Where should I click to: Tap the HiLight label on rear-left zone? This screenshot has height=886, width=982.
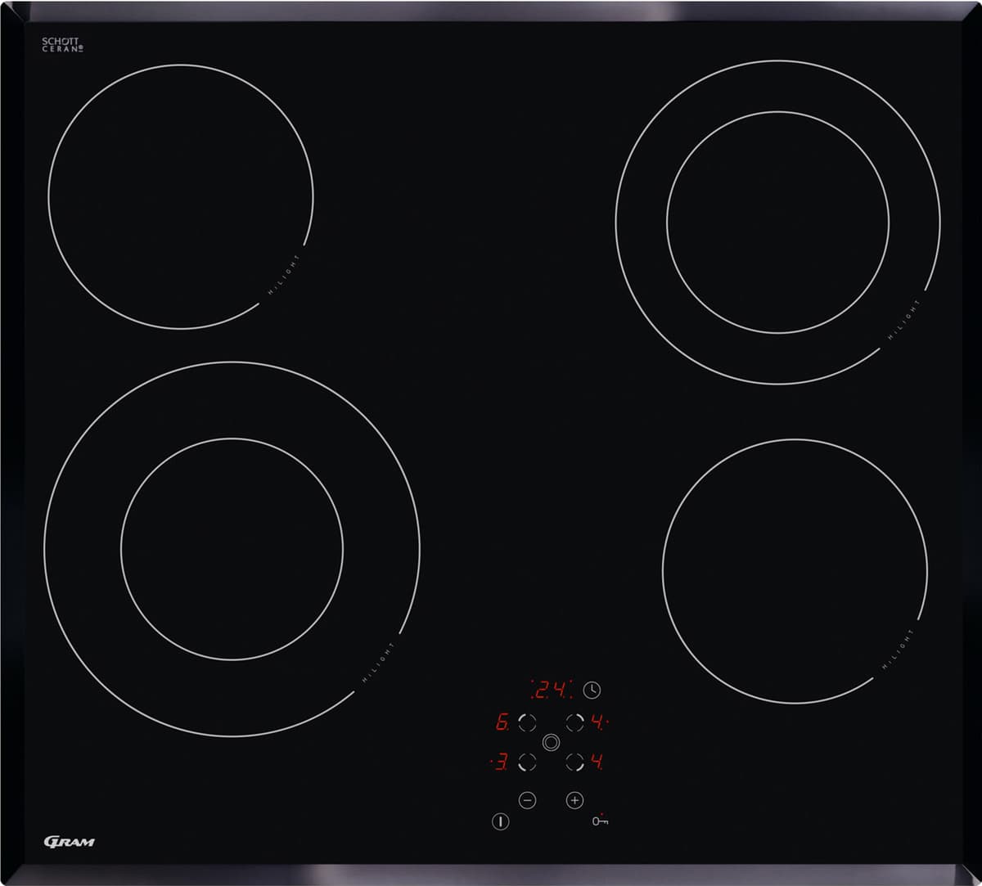[285, 275]
